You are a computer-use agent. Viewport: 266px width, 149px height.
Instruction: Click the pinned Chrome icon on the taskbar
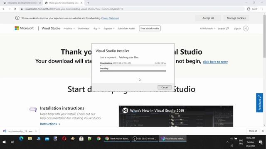coord(99,139)
